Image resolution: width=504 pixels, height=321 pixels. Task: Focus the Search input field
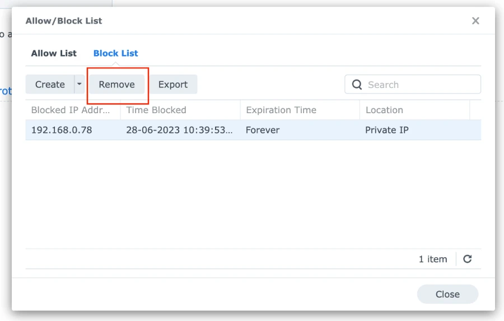point(413,85)
